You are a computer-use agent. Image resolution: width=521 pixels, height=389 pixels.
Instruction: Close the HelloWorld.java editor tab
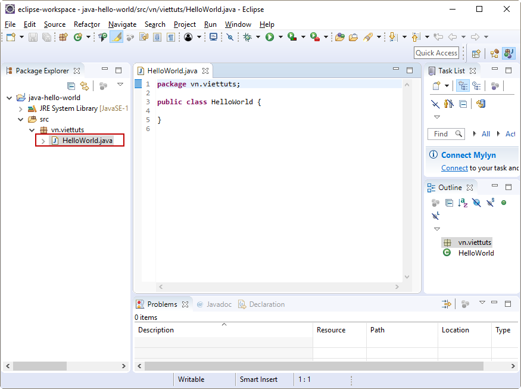(x=205, y=71)
